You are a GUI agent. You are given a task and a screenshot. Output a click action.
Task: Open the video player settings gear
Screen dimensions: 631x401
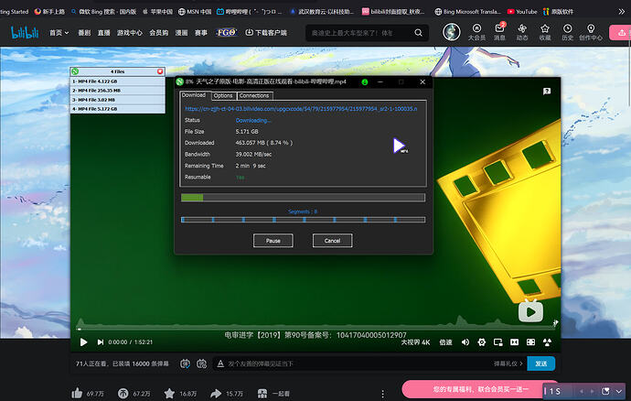481,342
